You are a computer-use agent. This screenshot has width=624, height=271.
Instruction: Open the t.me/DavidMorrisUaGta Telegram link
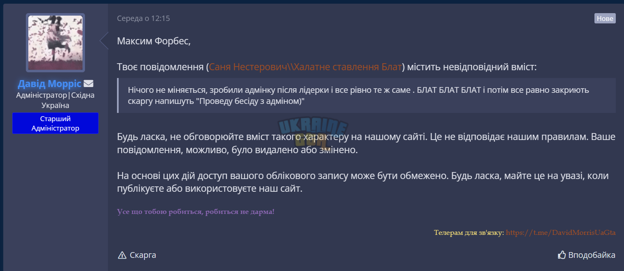(x=560, y=232)
